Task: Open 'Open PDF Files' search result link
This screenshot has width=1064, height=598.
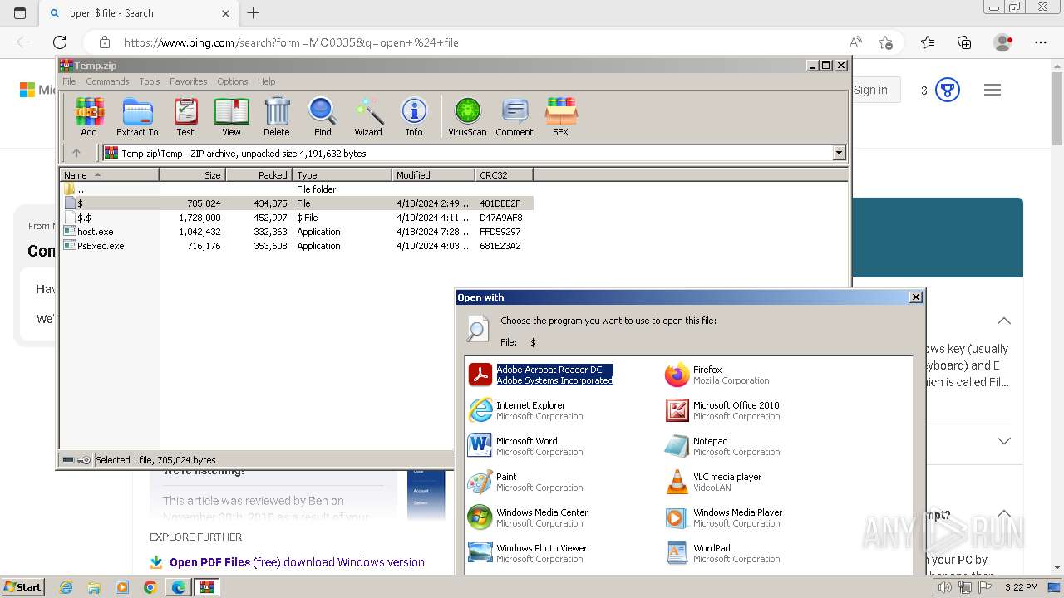Action: coord(297,562)
